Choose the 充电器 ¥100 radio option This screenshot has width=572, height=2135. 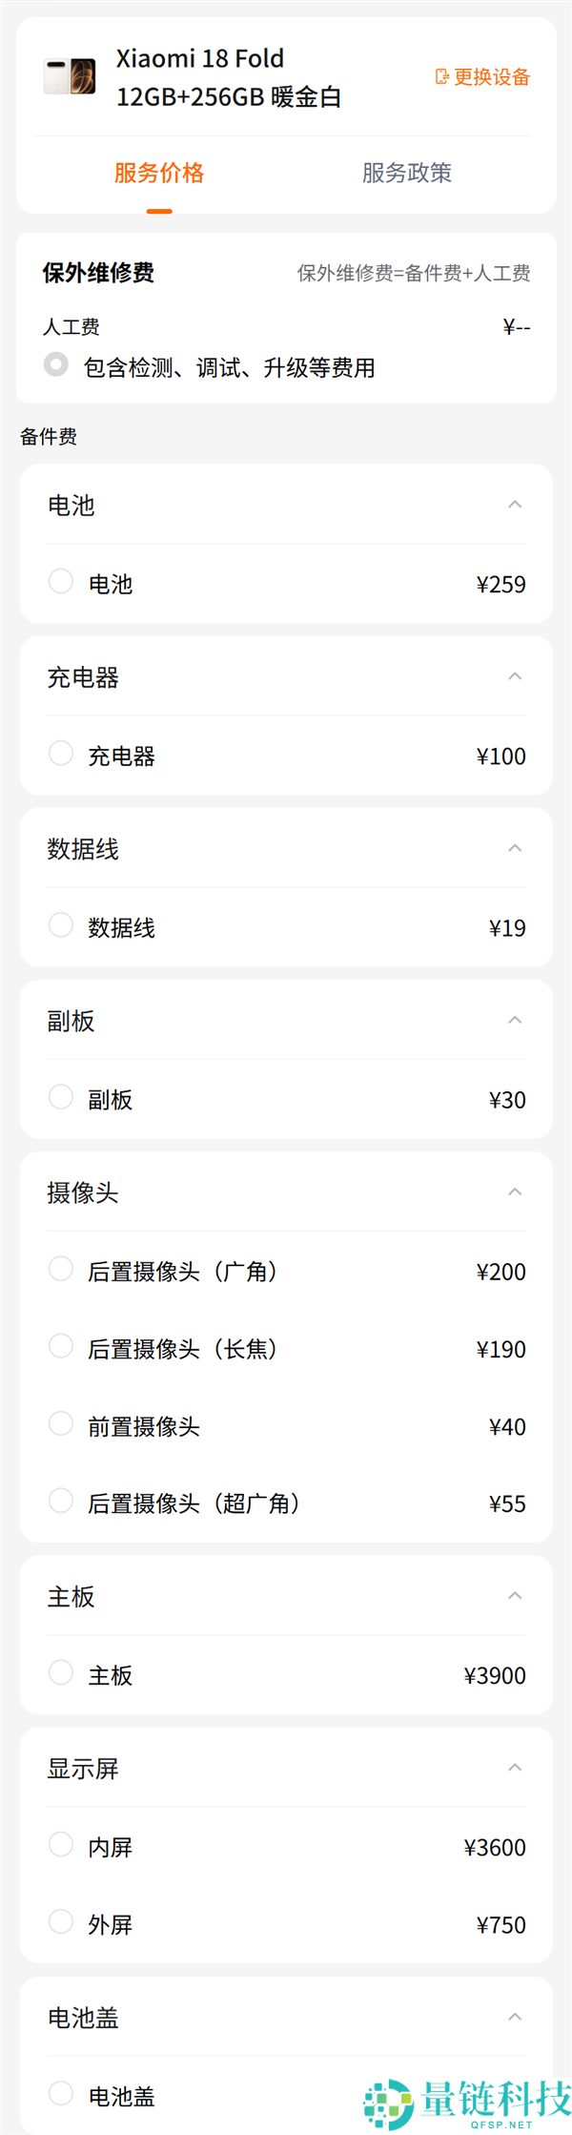pos(61,753)
